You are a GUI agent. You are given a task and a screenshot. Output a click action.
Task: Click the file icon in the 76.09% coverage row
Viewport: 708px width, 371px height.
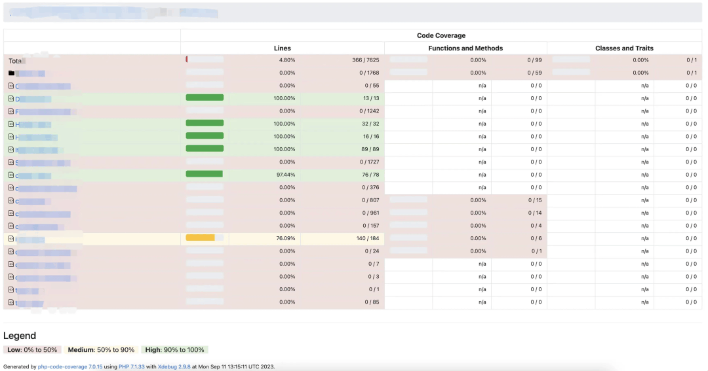(x=11, y=239)
